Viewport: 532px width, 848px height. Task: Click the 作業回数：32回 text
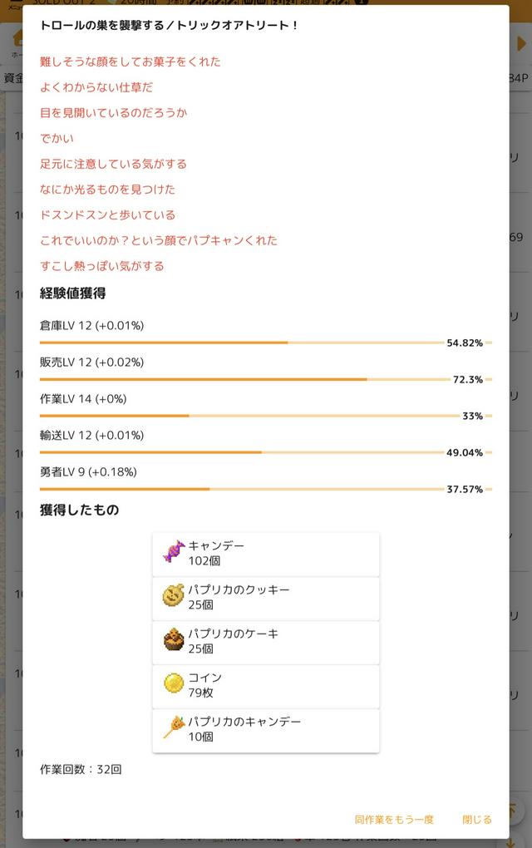pos(81,769)
